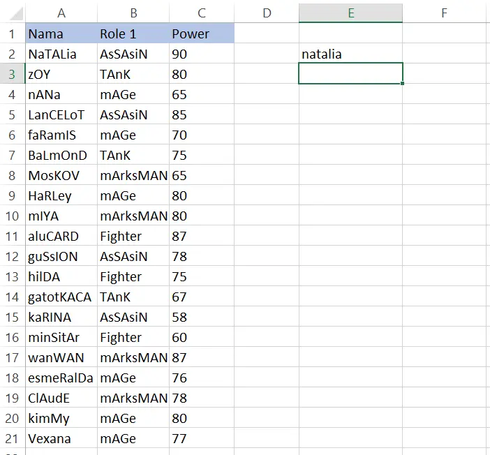The width and height of the screenshot is (490, 455).
Task: Click 'AsSAsiN' role in NaTALia row
Action: coord(133,54)
